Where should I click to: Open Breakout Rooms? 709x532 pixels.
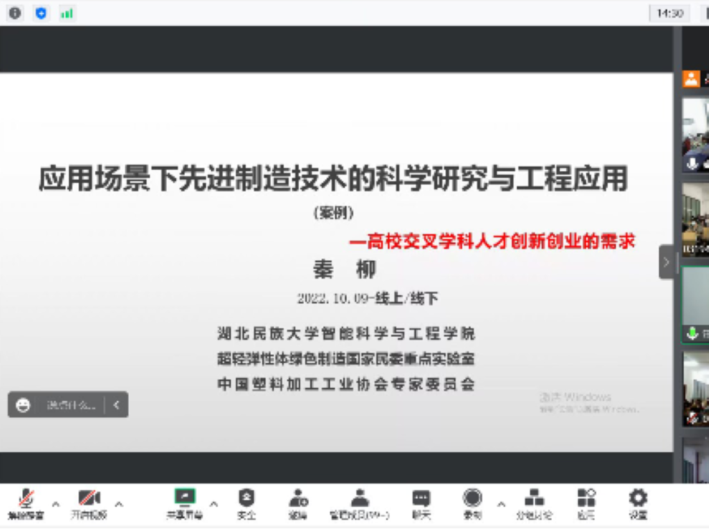point(534,503)
